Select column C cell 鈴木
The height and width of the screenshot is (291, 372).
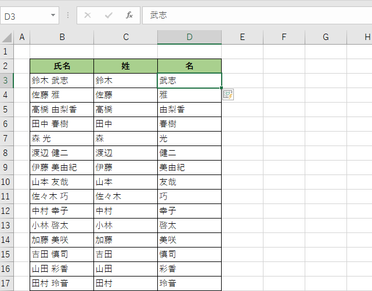(x=126, y=81)
